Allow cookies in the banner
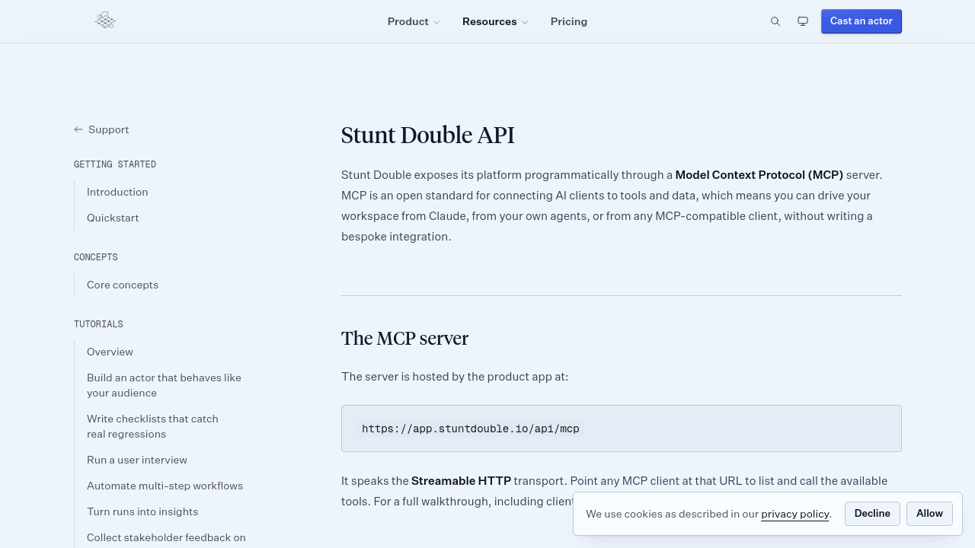 pyautogui.click(x=929, y=514)
